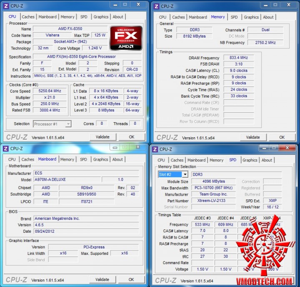The image size is (300, 287).
Task: Switch to Mainboard tab in the CPU window
Action: [x=47, y=17]
